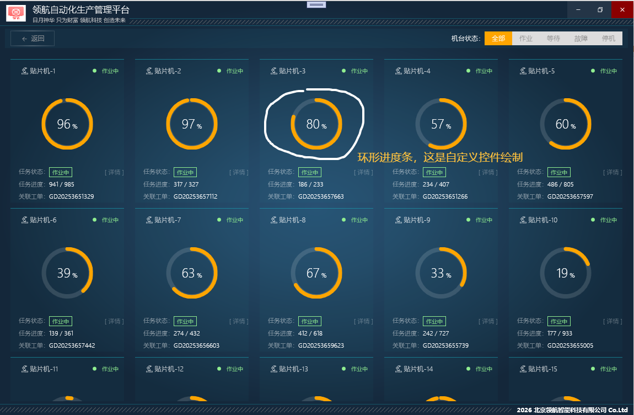Viewport: 634px width, 415px height.
Task: Click work order GD20253651329
Action: tap(72, 197)
